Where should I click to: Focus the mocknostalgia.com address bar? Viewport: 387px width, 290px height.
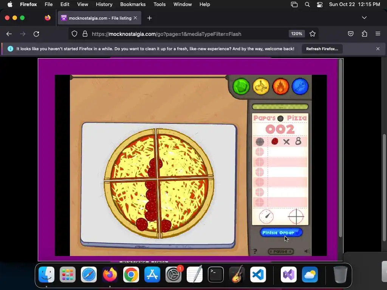pyautogui.click(x=166, y=34)
